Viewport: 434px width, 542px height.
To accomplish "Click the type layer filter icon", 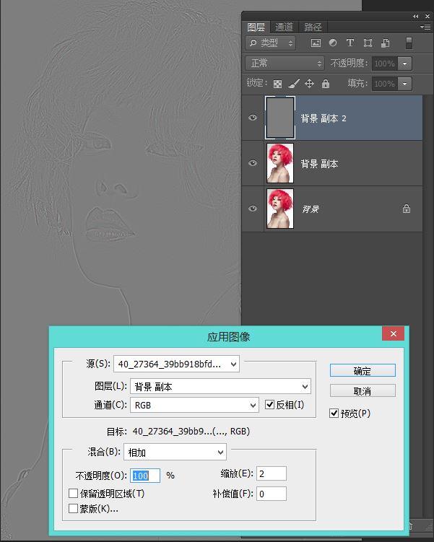I will 350,43.
